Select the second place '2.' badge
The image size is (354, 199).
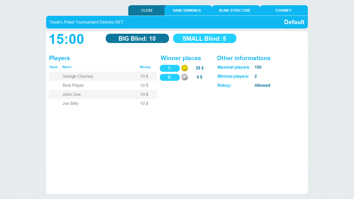(x=170, y=77)
